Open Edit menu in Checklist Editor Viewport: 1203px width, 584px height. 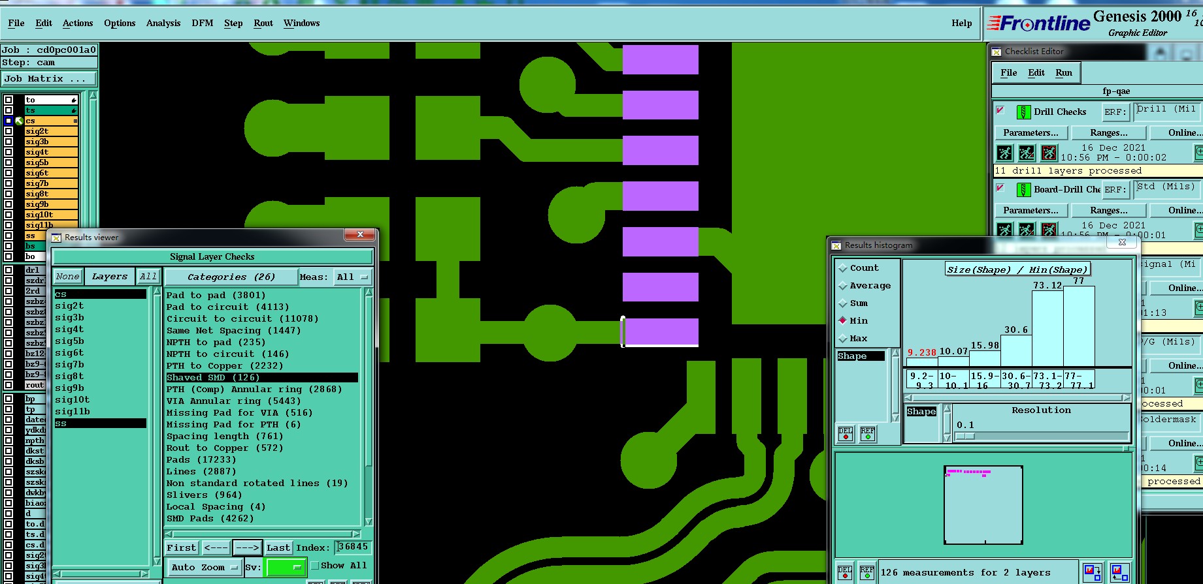click(x=1036, y=73)
